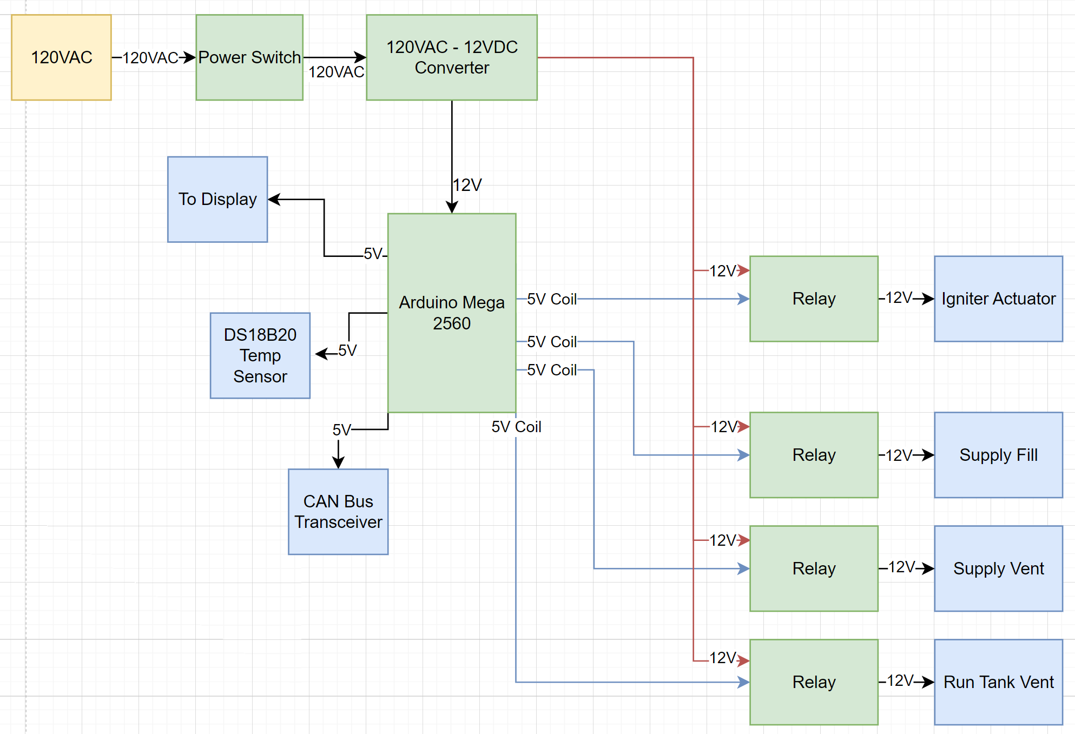Screen dimensions: 1075x734
Task: Select the yellow 120VAC source block
Action: (x=61, y=57)
